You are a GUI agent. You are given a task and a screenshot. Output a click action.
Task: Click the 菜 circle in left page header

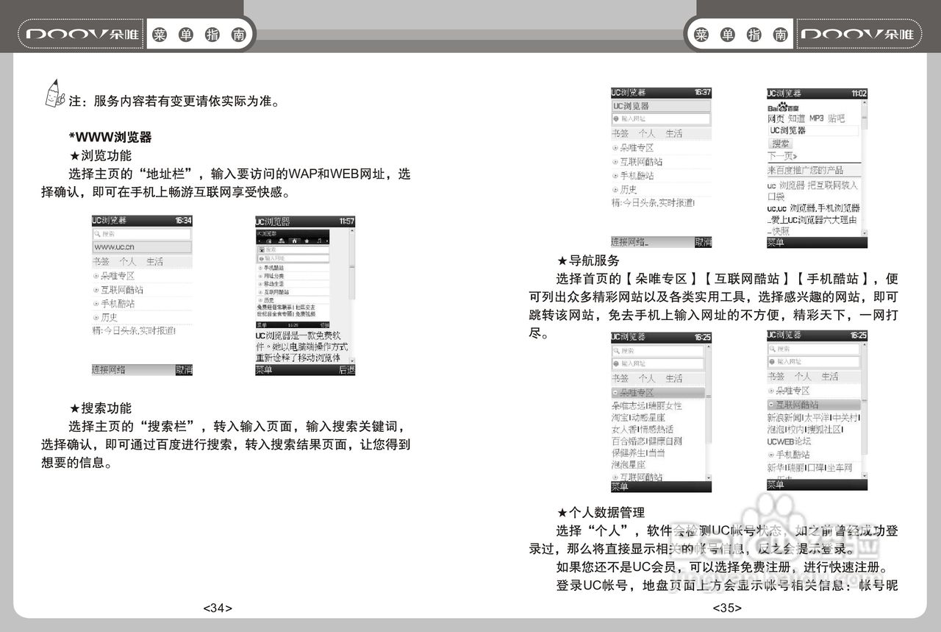pyautogui.click(x=160, y=35)
